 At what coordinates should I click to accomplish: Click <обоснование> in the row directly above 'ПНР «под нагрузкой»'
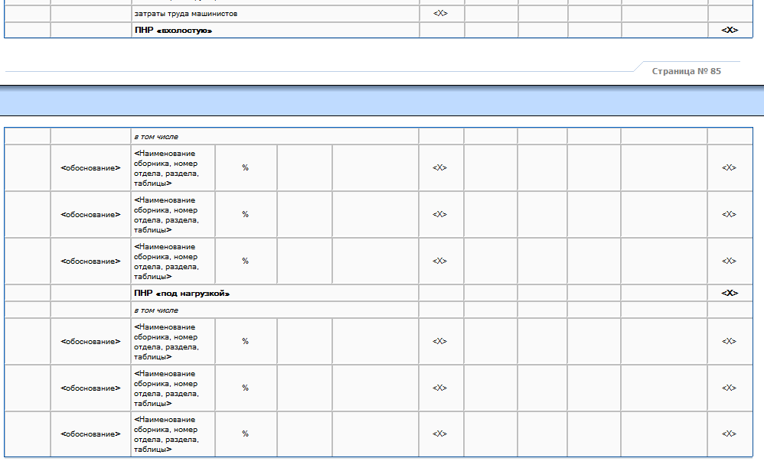tap(90, 261)
